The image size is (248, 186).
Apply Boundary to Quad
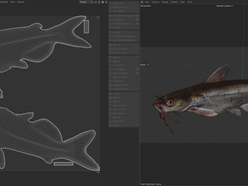coord(123,89)
